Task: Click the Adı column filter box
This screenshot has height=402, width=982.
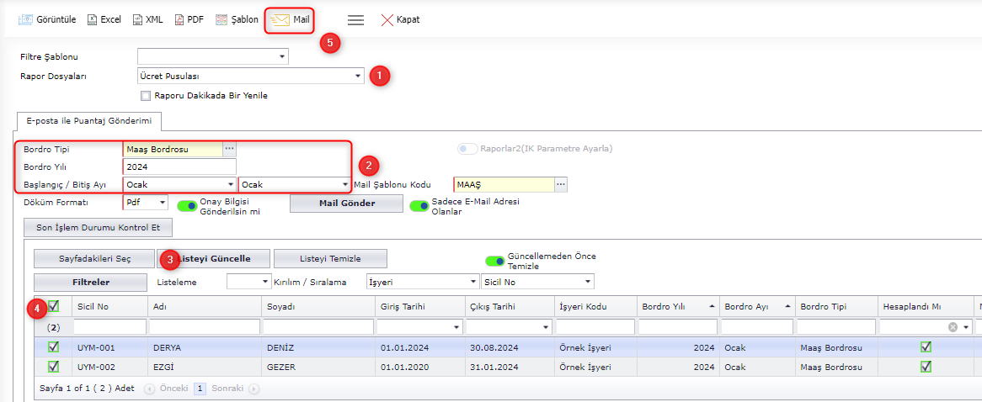Action: pyautogui.click(x=205, y=327)
